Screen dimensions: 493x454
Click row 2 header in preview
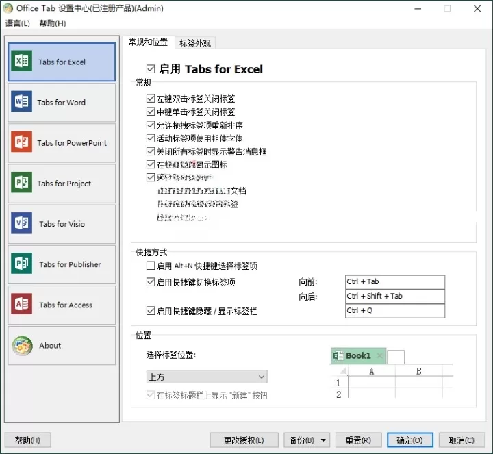[339, 394]
